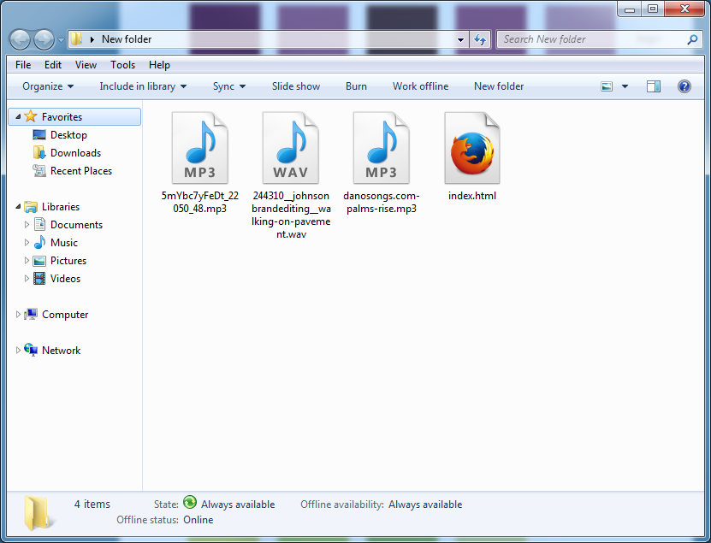
Task: Open recent locations dropdown beside Forward arrow
Action: (61, 40)
